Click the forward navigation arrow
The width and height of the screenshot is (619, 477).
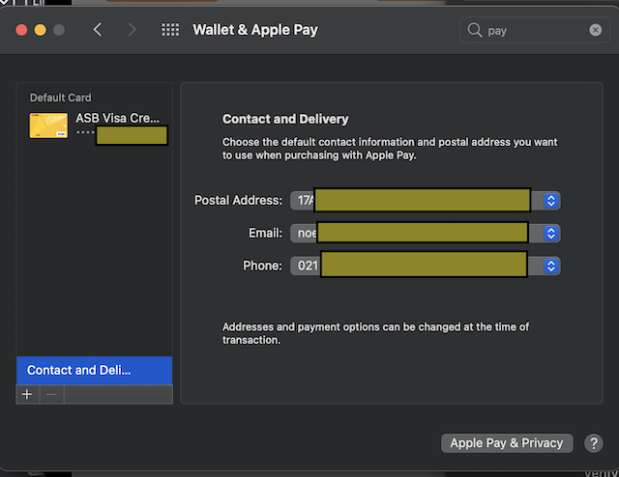pos(132,30)
